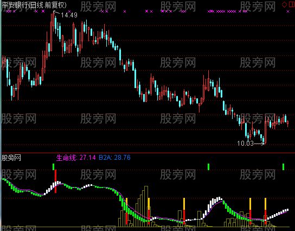The image size is (295, 231).
Task: Click the red diamond icon at top right
Action: [x=284, y=4]
